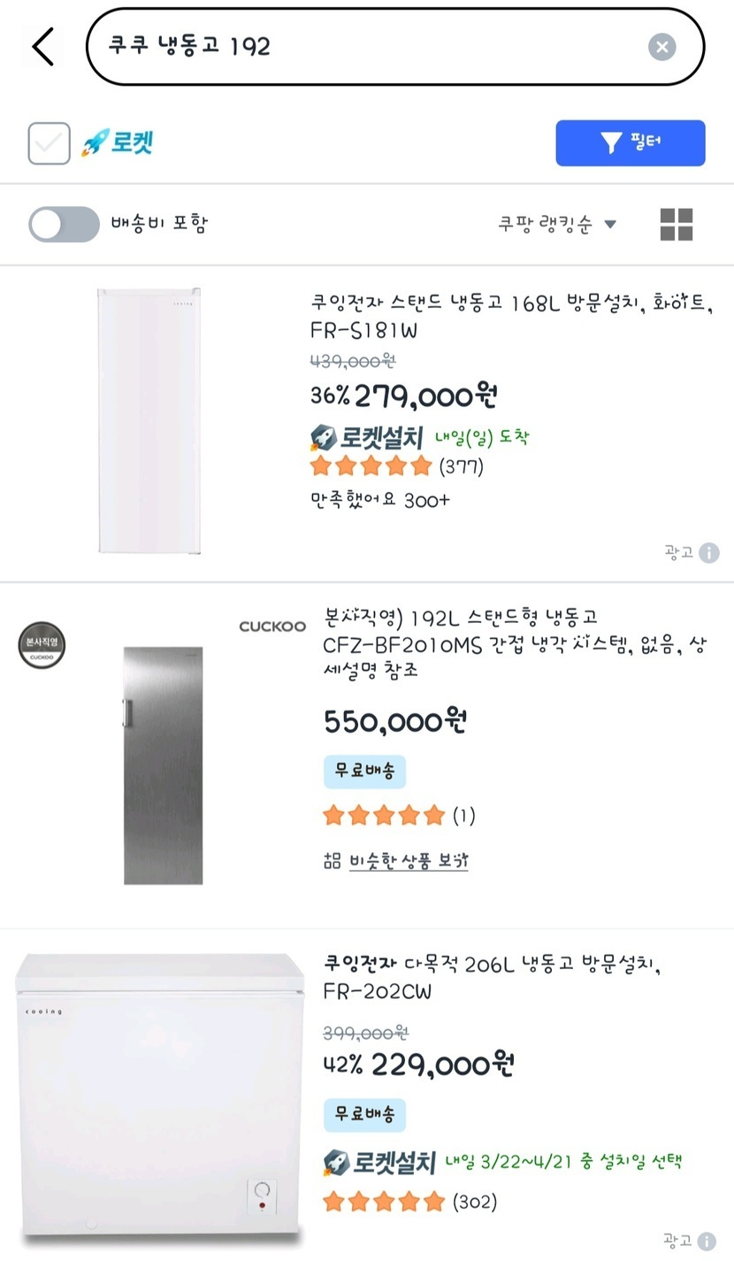
Task: Open the CFZ-BF2010MS freezer listing title
Action: coord(515,643)
